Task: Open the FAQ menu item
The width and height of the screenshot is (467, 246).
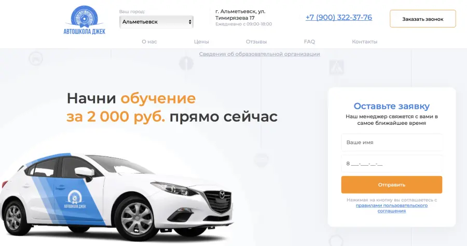Action: 309,42
